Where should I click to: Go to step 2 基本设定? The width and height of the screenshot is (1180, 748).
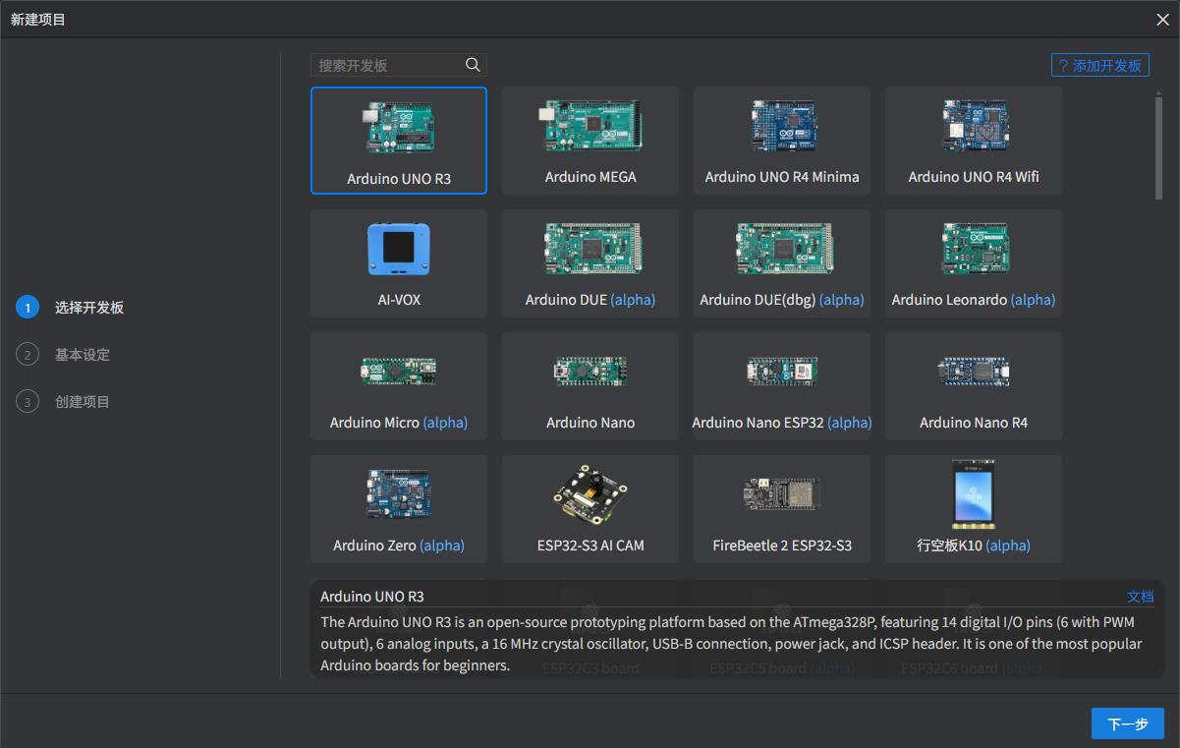(x=63, y=355)
